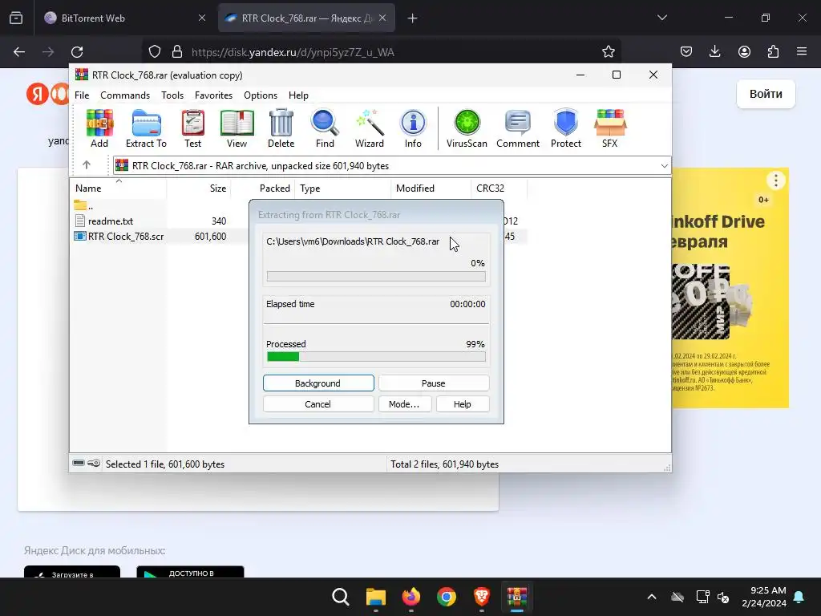The height and width of the screenshot is (616, 821).
Task: Reload the browser page
Action: tap(77, 52)
